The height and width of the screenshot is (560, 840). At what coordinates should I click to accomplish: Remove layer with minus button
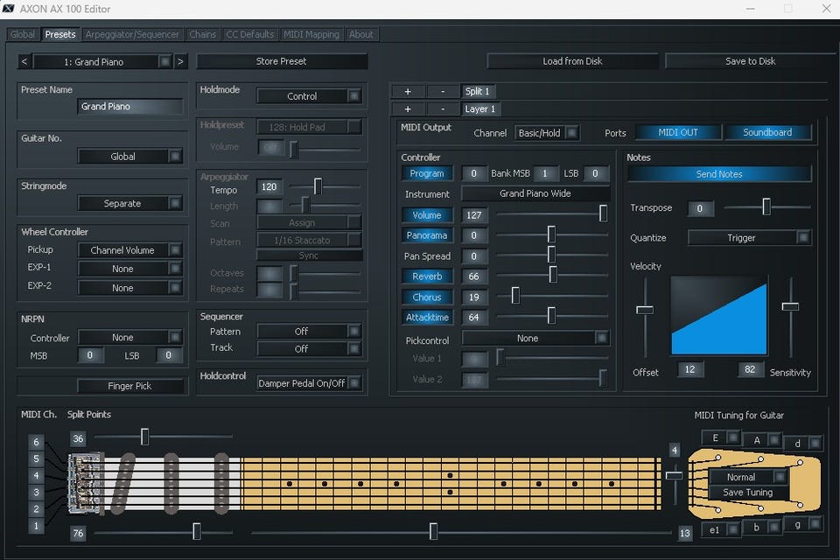point(443,109)
